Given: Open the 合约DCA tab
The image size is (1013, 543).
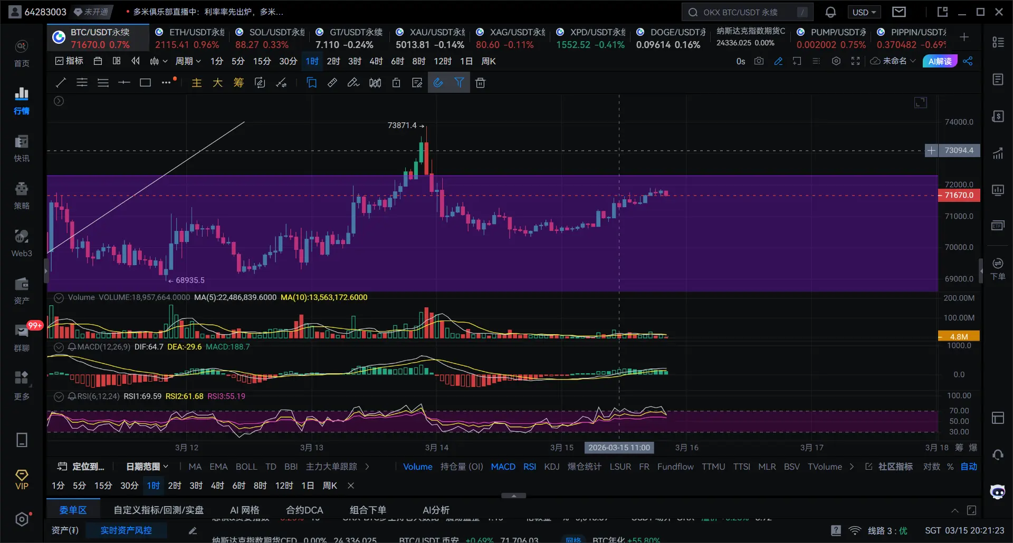Looking at the screenshot, I should click(x=304, y=510).
